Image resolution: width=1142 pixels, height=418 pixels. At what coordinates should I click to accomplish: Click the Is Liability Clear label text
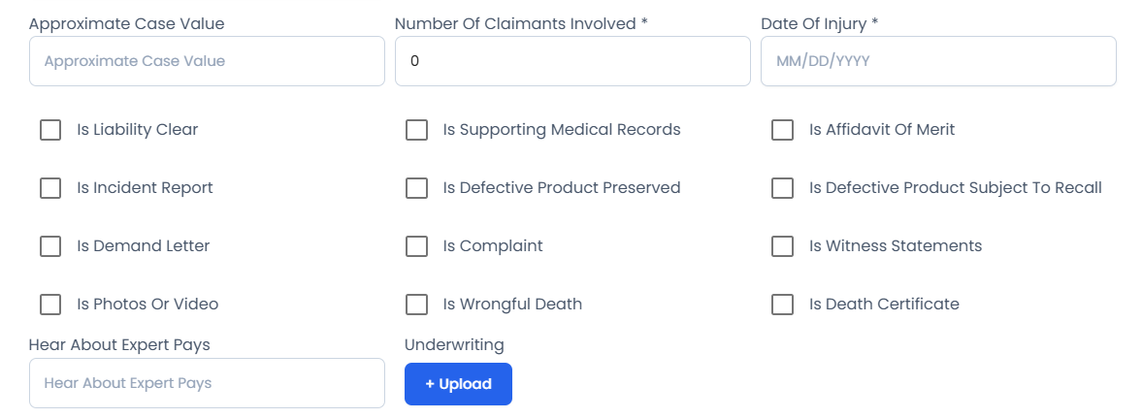click(x=137, y=130)
